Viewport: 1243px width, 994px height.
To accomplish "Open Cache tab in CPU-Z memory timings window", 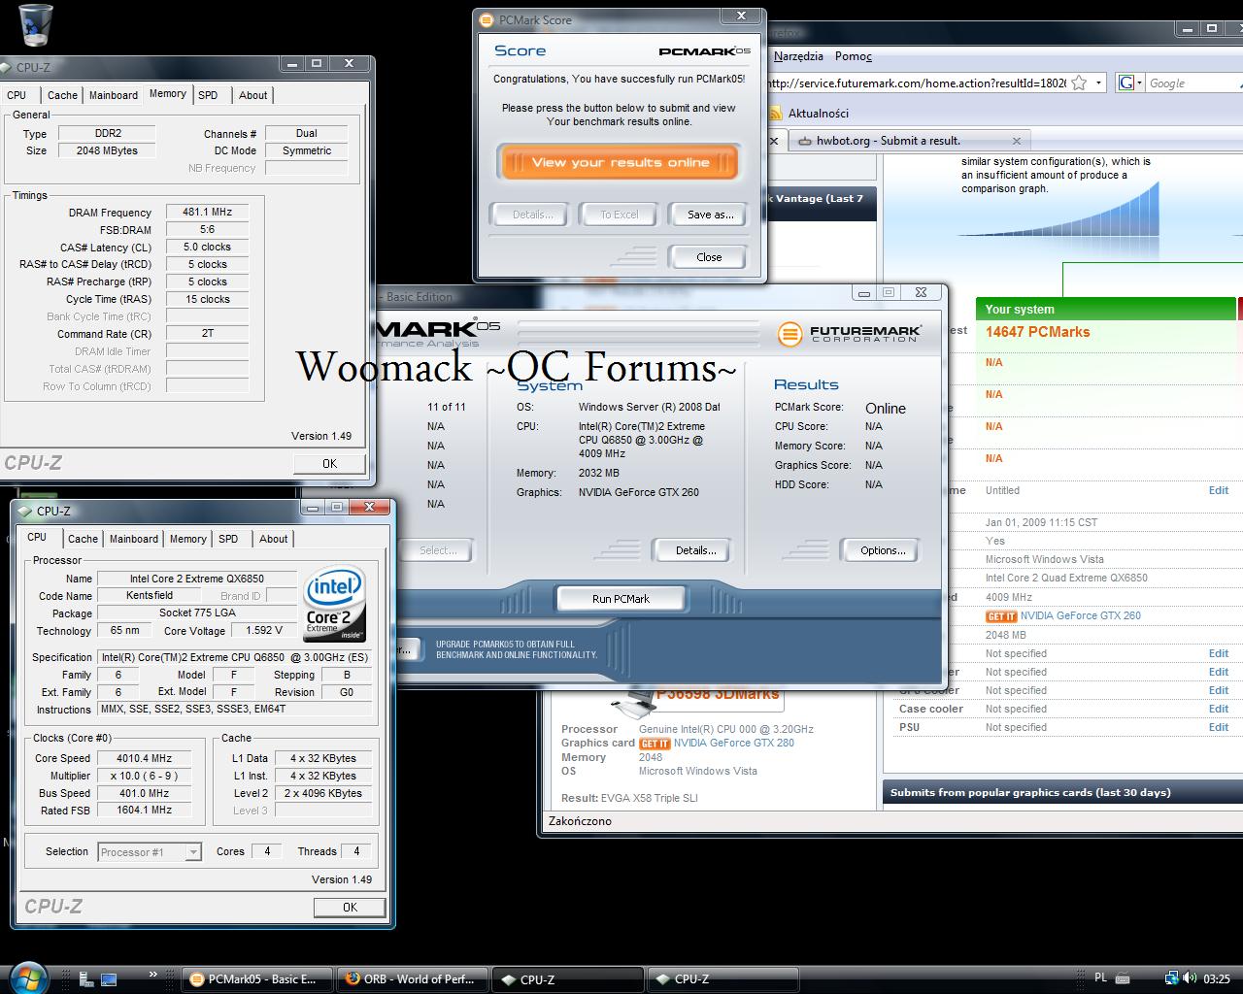I will click(62, 95).
